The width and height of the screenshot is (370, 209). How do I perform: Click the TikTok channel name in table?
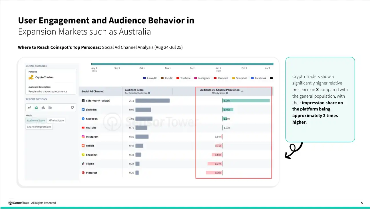(x=90, y=164)
